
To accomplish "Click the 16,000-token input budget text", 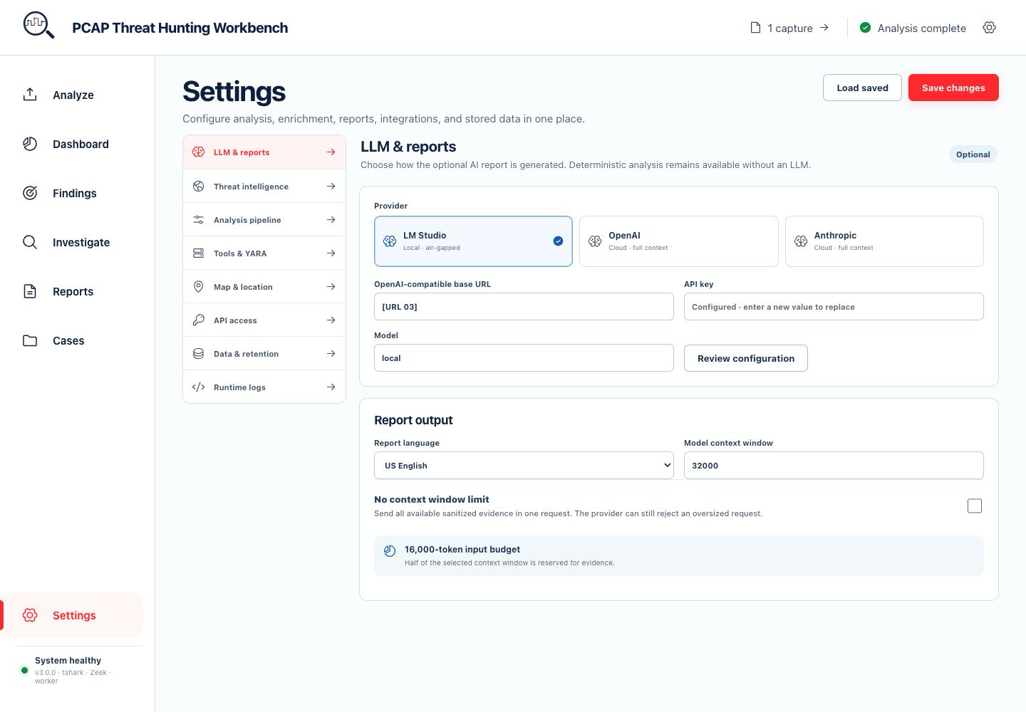I will click(462, 549).
